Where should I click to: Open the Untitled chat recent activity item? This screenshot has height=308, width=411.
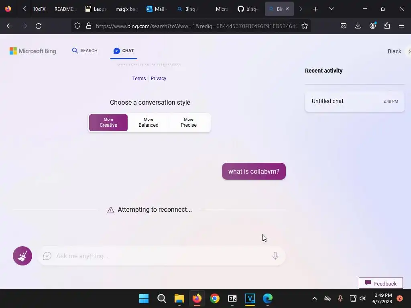[x=355, y=101]
